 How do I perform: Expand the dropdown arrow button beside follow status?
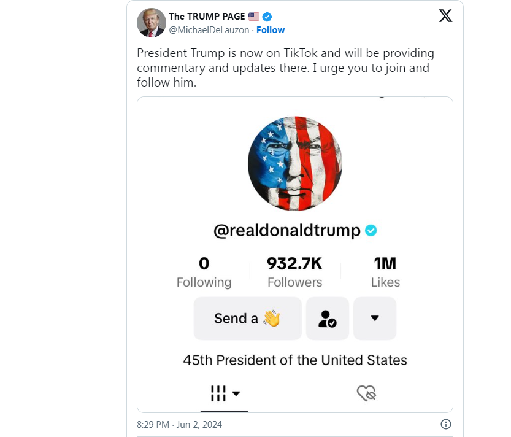point(375,318)
